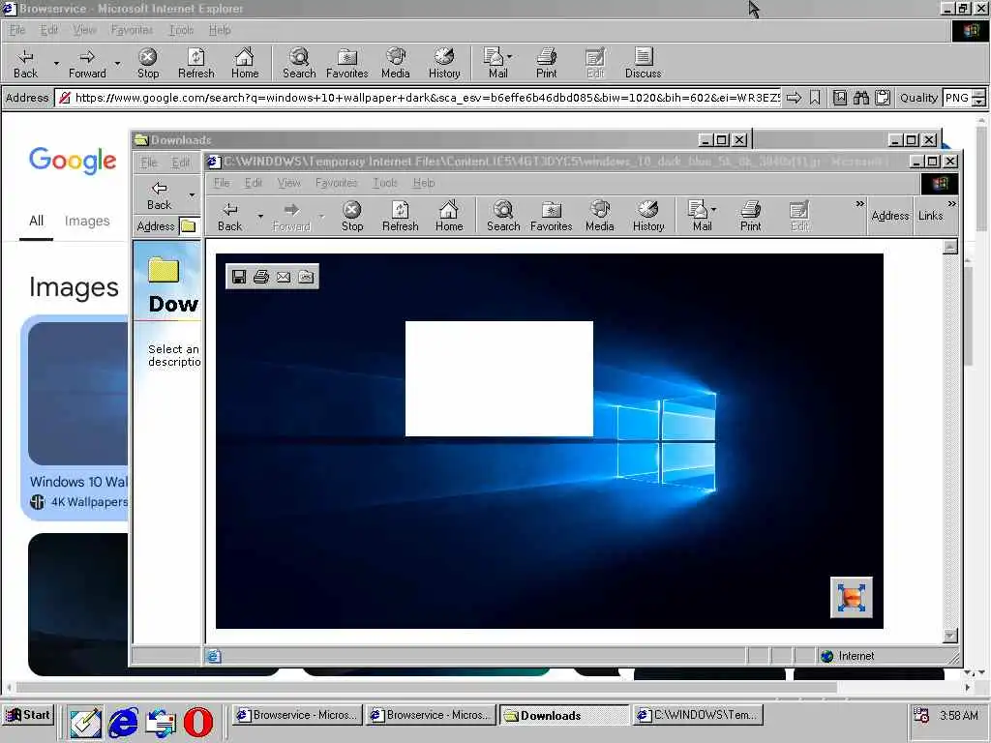This screenshot has height=743, width=991.
Task: Click the Windows 10 wallpaper thumbnail in Google results
Action: point(78,393)
